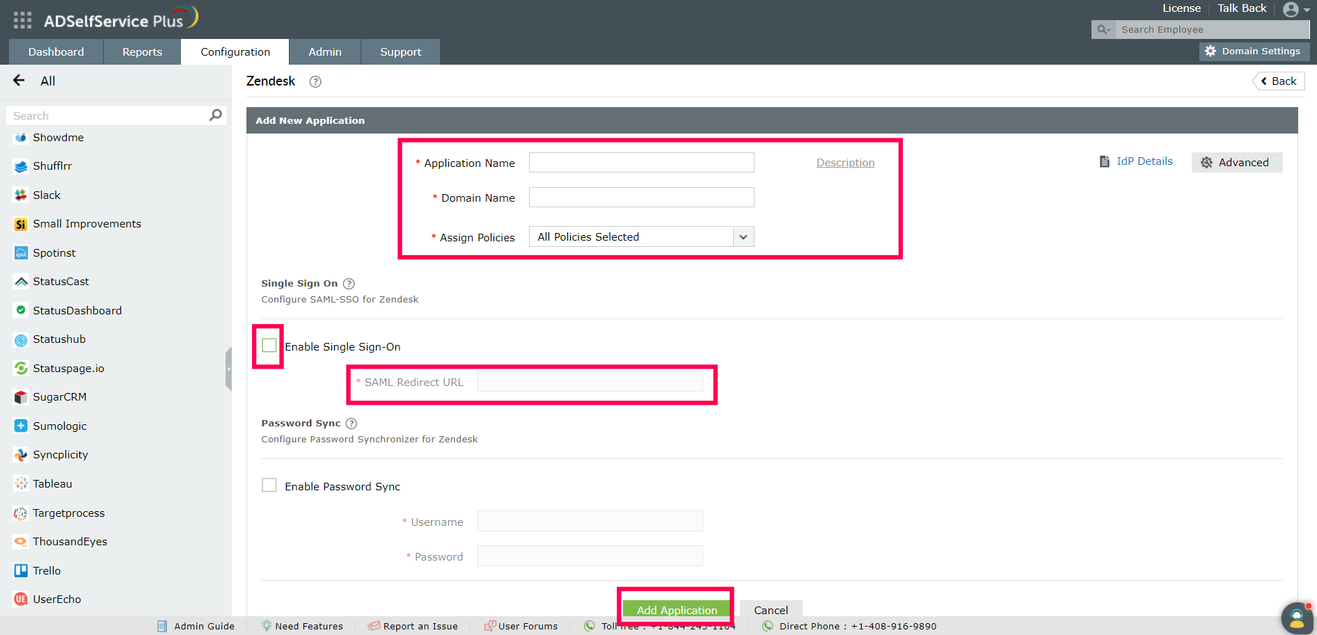This screenshot has height=635, width=1317.
Task: Focus the Application Name field
Action: 641,163
